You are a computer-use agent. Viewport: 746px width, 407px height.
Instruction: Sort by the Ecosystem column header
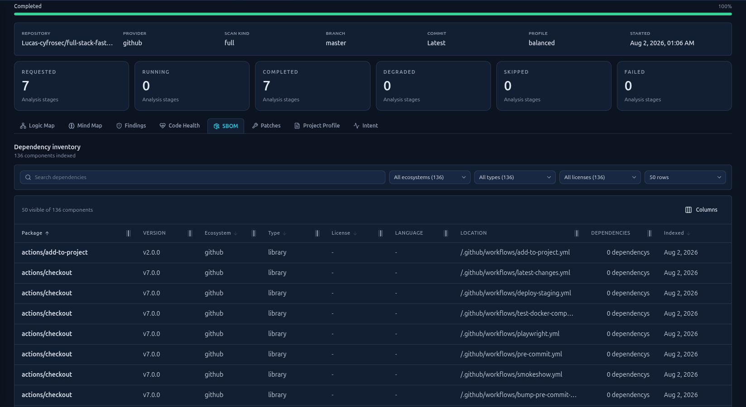pos(221,233)
